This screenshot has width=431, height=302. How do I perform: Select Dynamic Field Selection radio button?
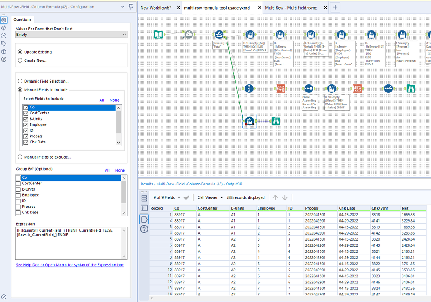20,81
